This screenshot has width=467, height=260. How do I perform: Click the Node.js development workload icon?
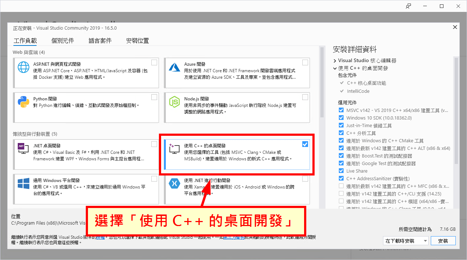tap(174, 102)
